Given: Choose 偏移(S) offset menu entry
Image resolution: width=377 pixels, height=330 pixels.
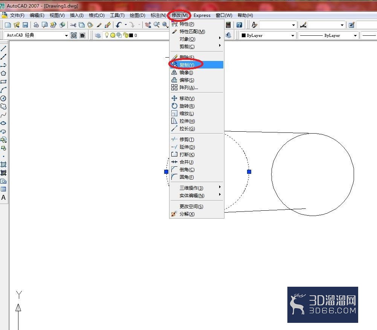Looking at the screenshot, I should click(x=197, y=80).
